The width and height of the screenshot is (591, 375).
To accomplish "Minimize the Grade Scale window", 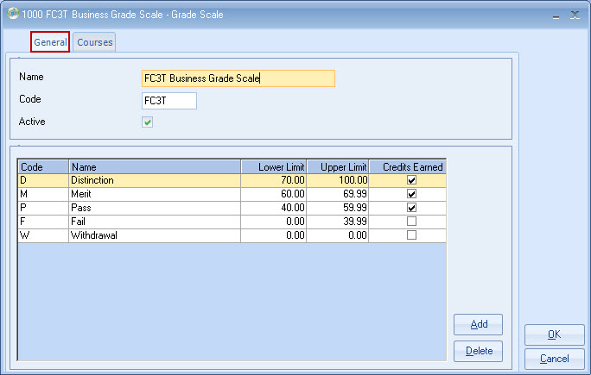I will point(556,16).
